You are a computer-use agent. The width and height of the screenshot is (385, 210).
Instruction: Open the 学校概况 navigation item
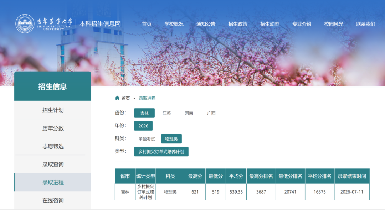pyautogui.click(x=174, y=24)
